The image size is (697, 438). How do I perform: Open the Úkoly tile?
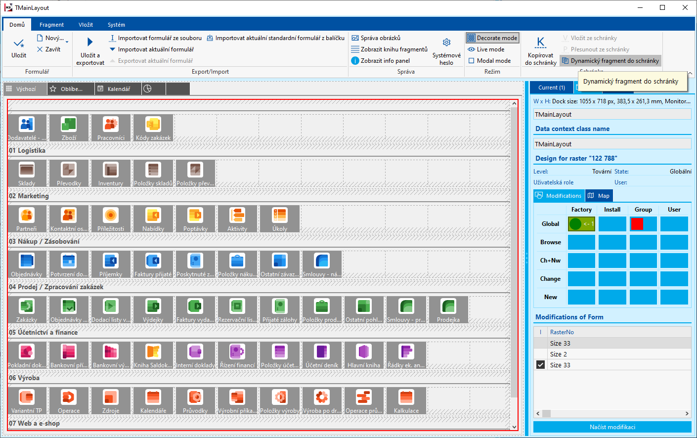(280, 219)
